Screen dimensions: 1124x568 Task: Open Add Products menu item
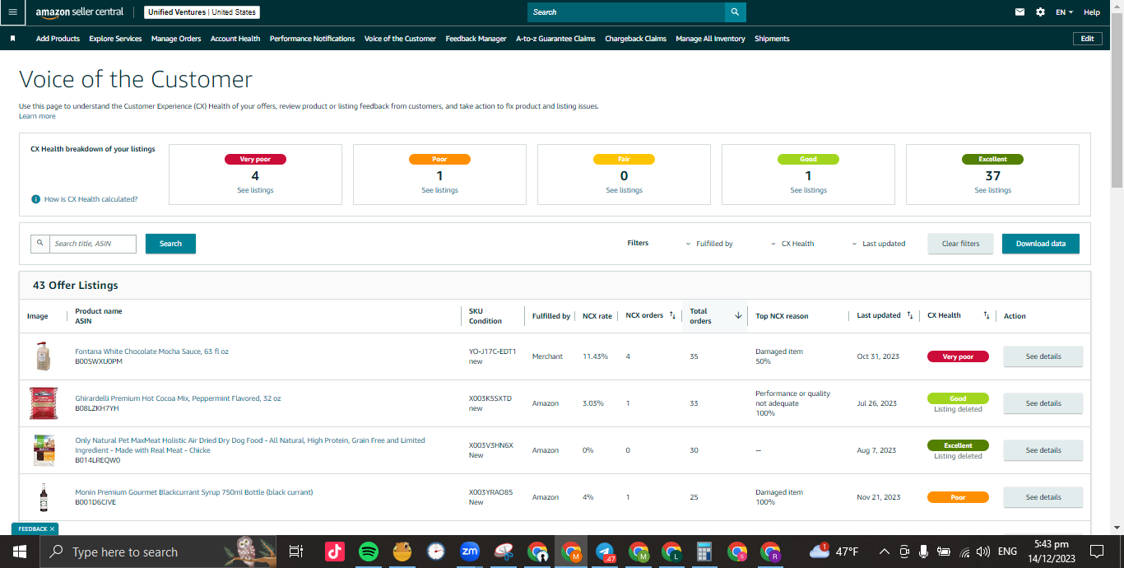(x=58, y=39)
